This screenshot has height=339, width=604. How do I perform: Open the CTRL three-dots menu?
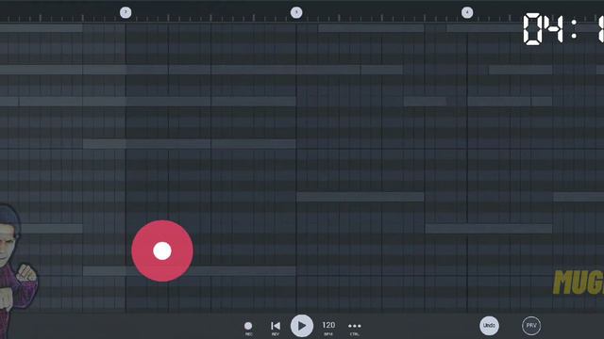(355, 328)
